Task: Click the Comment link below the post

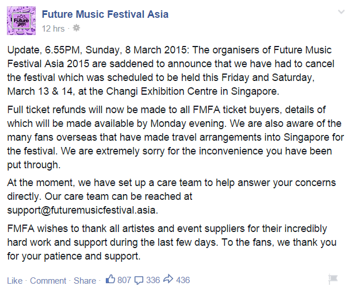Action: (48, 281)
